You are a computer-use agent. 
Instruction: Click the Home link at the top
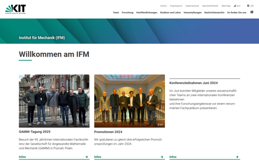pos(163,6)
